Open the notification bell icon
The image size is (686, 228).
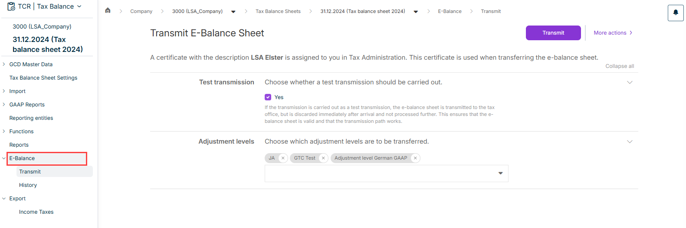tap(676, 13)
